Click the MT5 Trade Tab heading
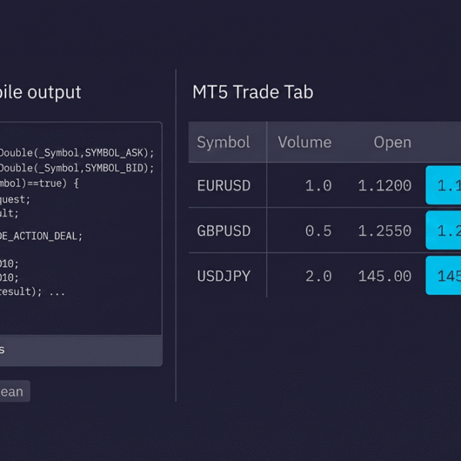This screenshot has height=461, width=461. [x=253, y=92]
